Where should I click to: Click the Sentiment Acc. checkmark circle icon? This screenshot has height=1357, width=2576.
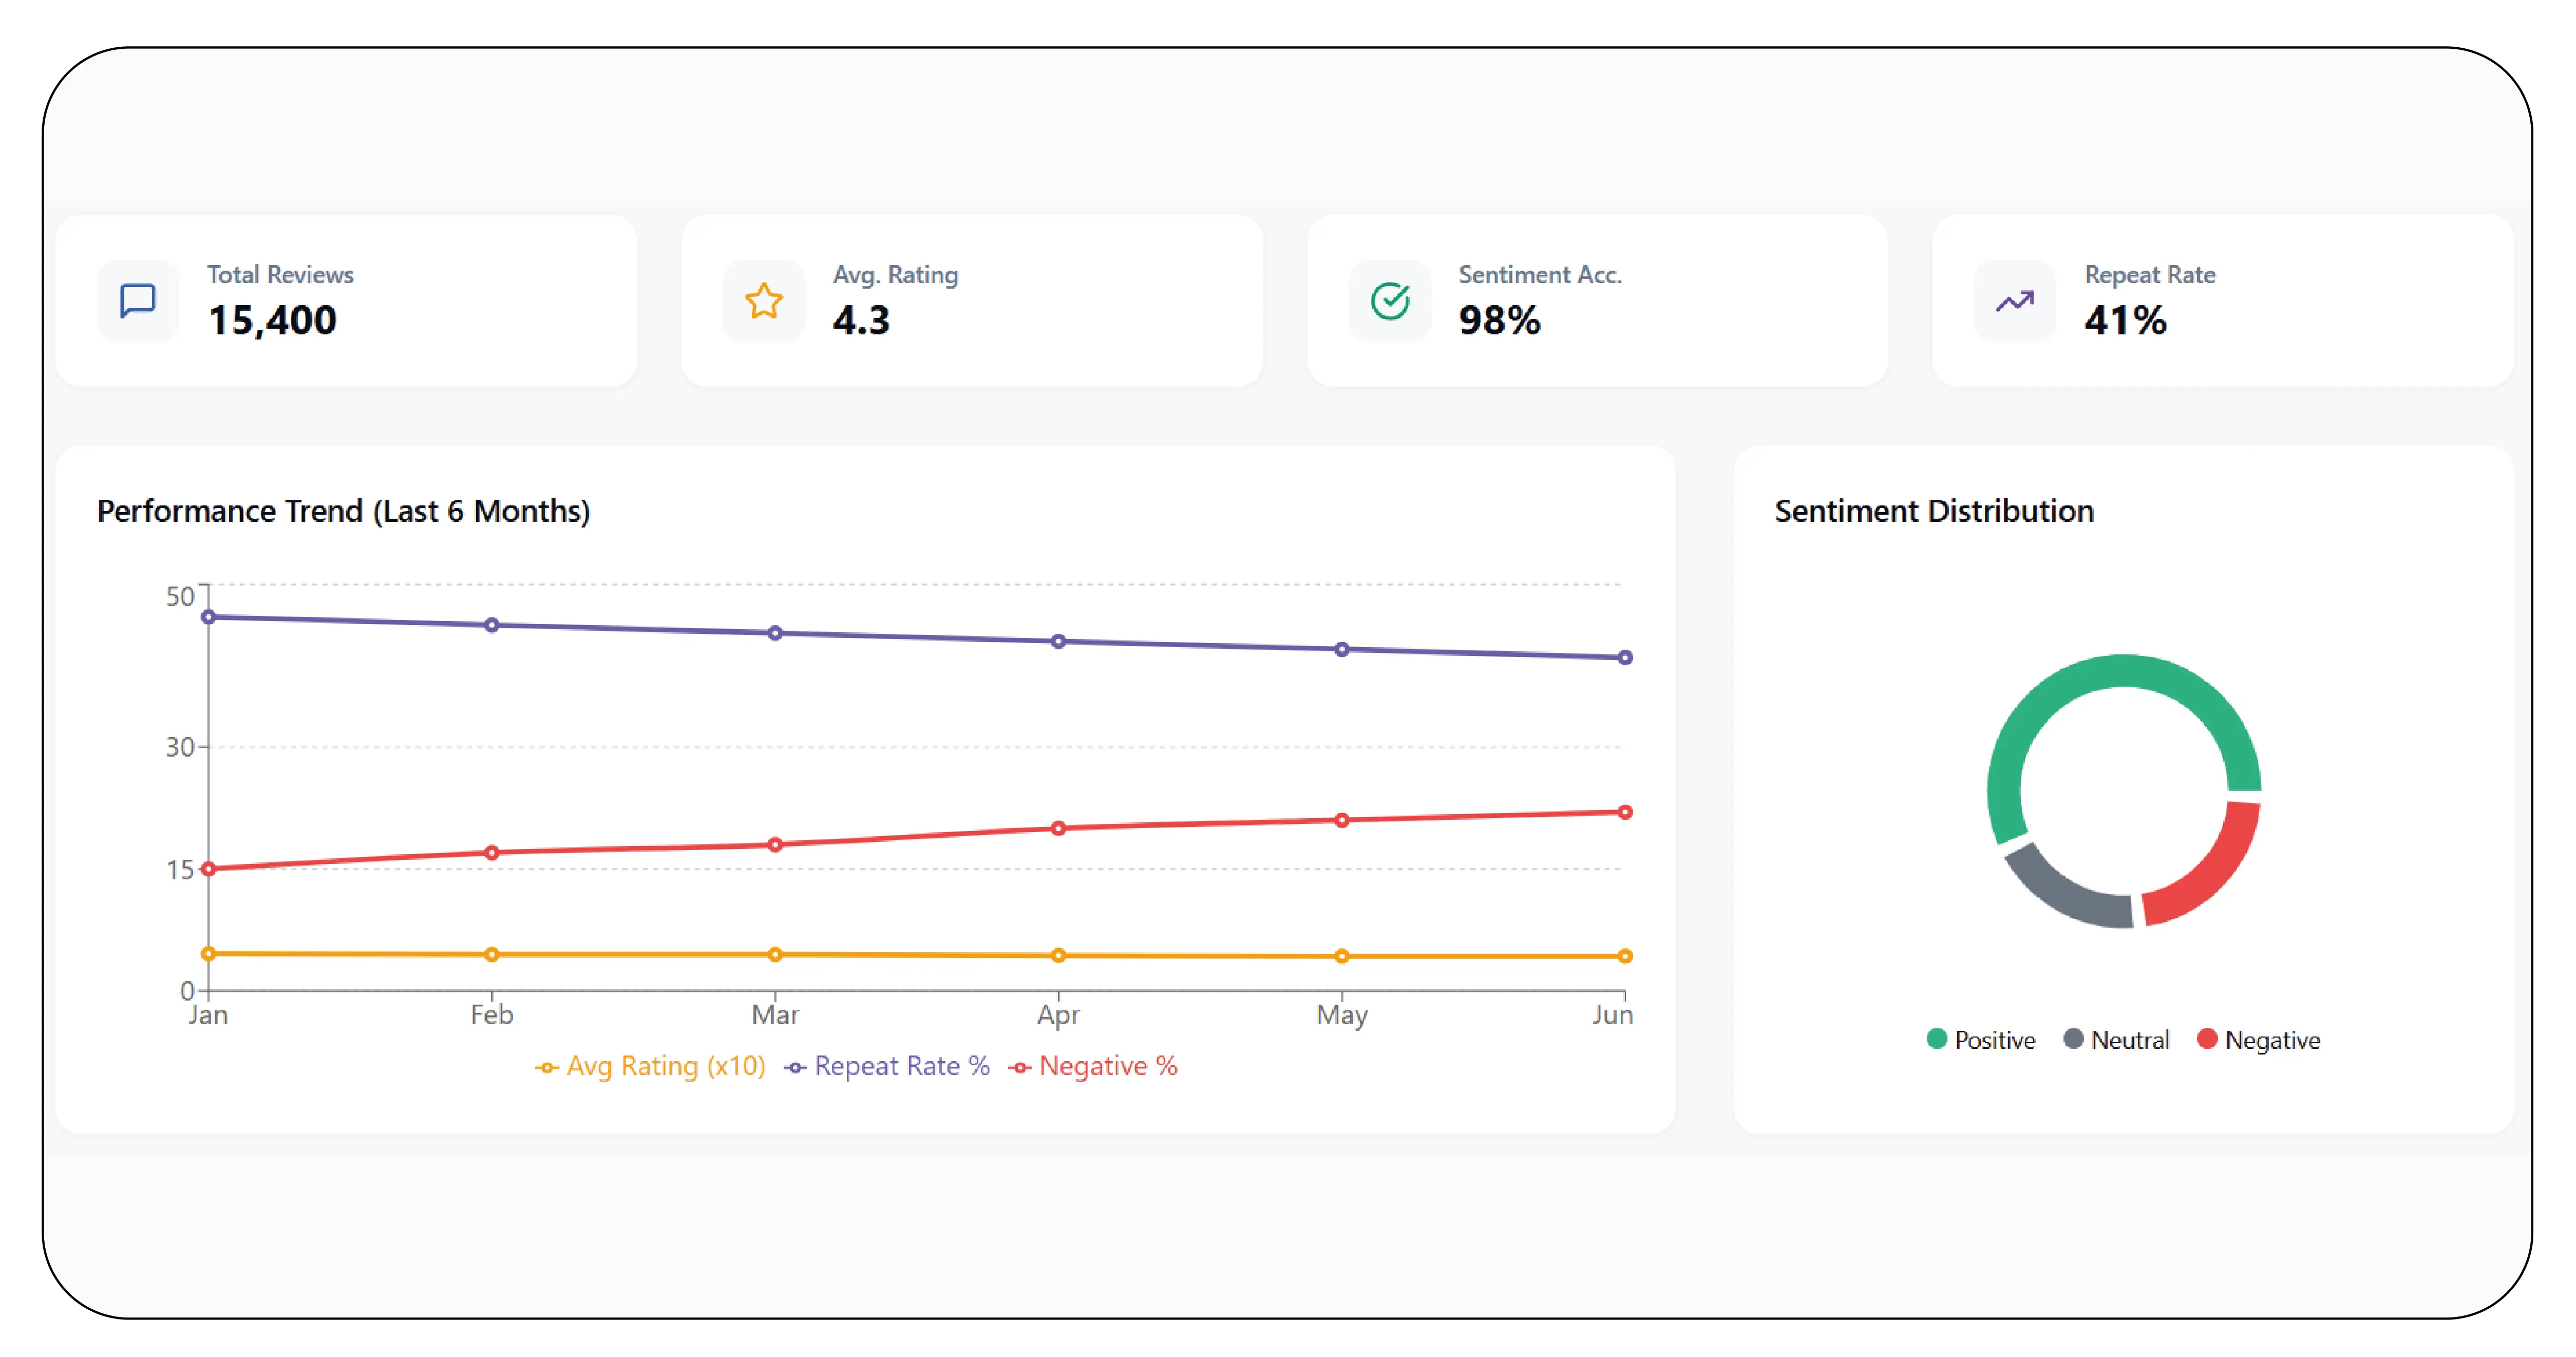click(x=1390, y=300)
